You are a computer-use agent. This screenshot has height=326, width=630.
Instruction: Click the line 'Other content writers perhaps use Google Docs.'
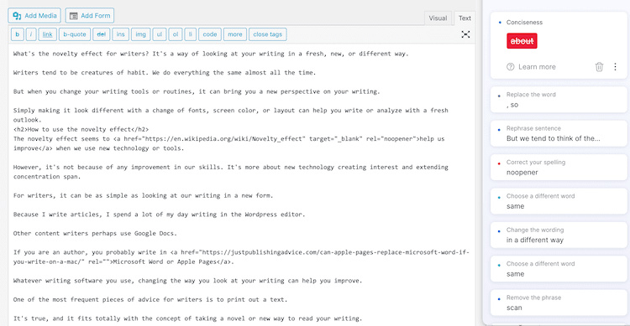95,233
